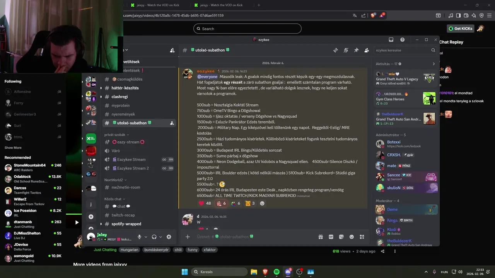Open Brave Rewards triangle icon

pos(382,15)
